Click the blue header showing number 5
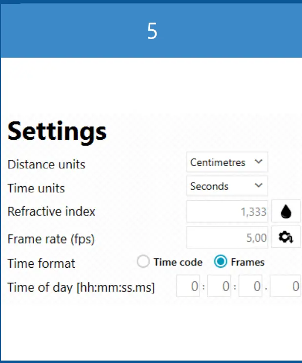Screen dimensions: 302x363 152,31
